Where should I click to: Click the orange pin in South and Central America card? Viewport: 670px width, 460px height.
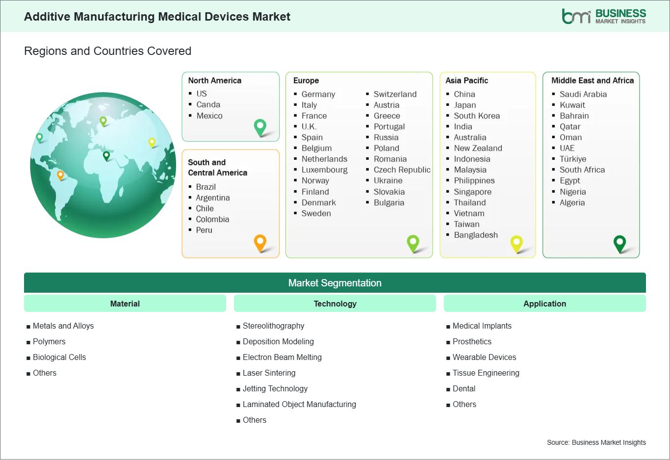260,242
